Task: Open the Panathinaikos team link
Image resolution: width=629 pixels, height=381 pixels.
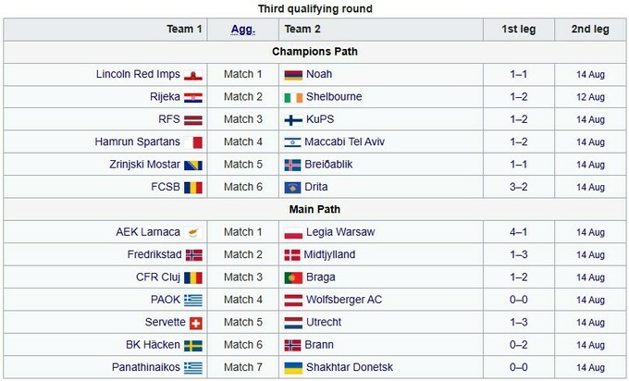Action: 137,368
